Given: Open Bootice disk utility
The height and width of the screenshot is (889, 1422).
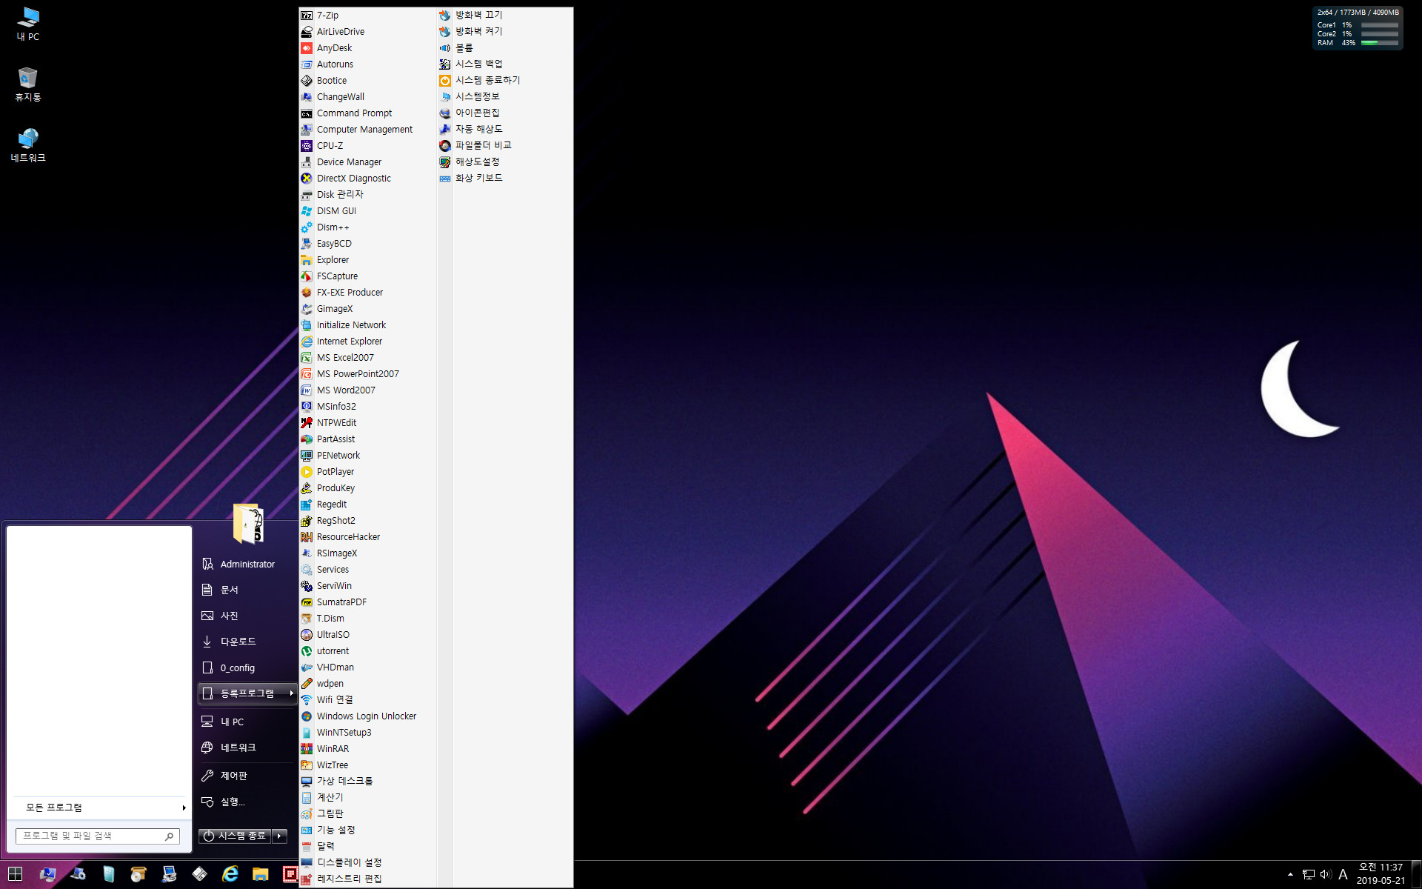Looking at the screenshot, I should (x=367, y=81).
